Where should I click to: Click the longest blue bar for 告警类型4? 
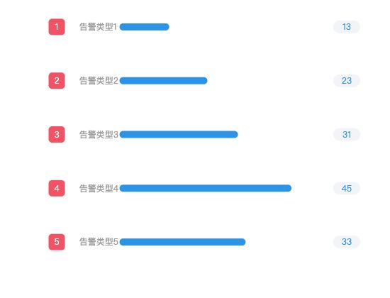206,188
